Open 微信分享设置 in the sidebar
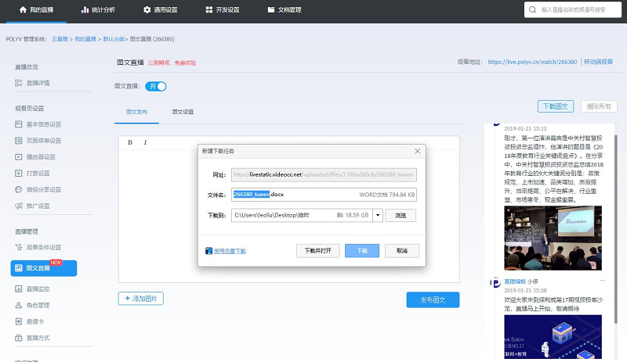 pos(44,189)
